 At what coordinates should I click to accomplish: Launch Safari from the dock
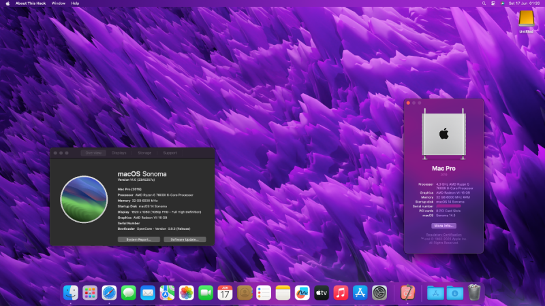point(109,293)
